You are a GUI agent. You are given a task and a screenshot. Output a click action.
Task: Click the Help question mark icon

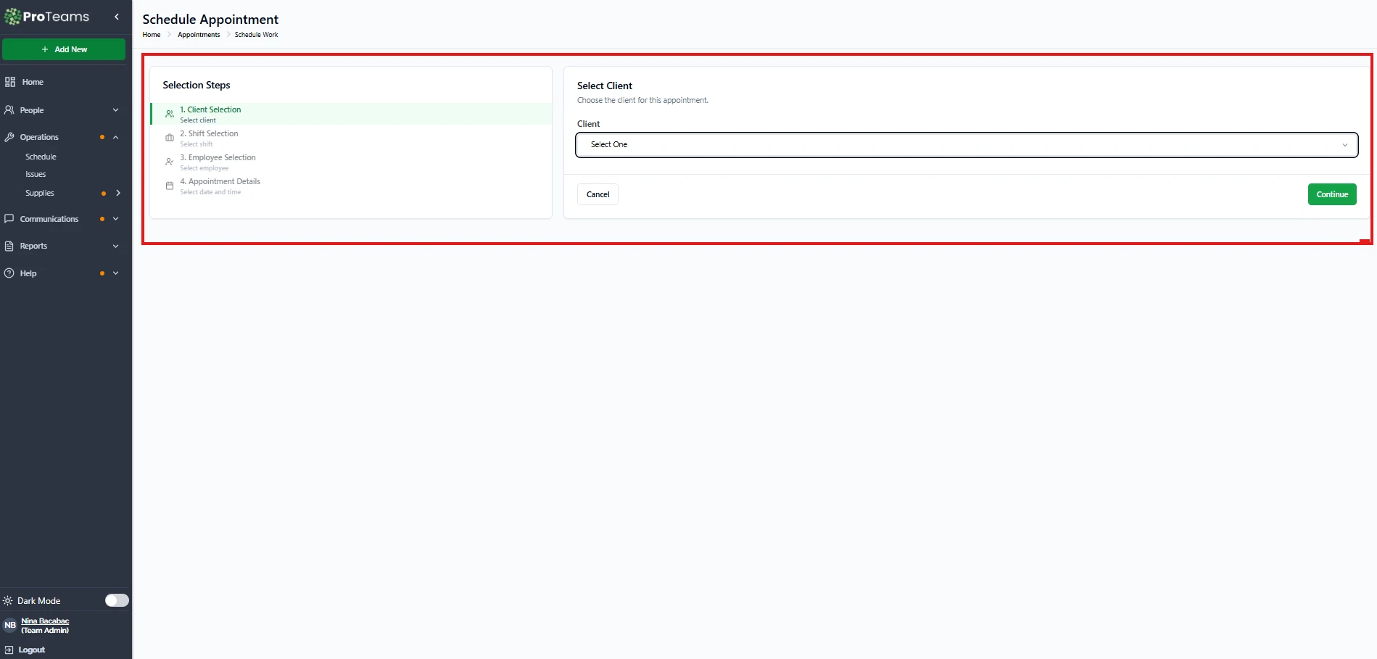point(9,273)
